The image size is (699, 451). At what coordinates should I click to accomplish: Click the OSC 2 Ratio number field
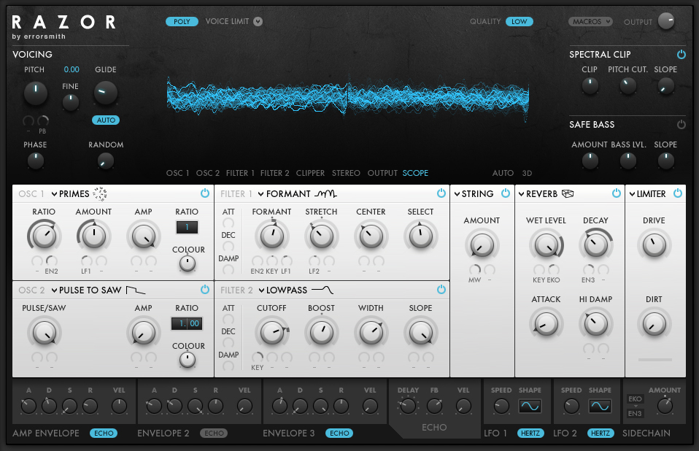[187, 323]
